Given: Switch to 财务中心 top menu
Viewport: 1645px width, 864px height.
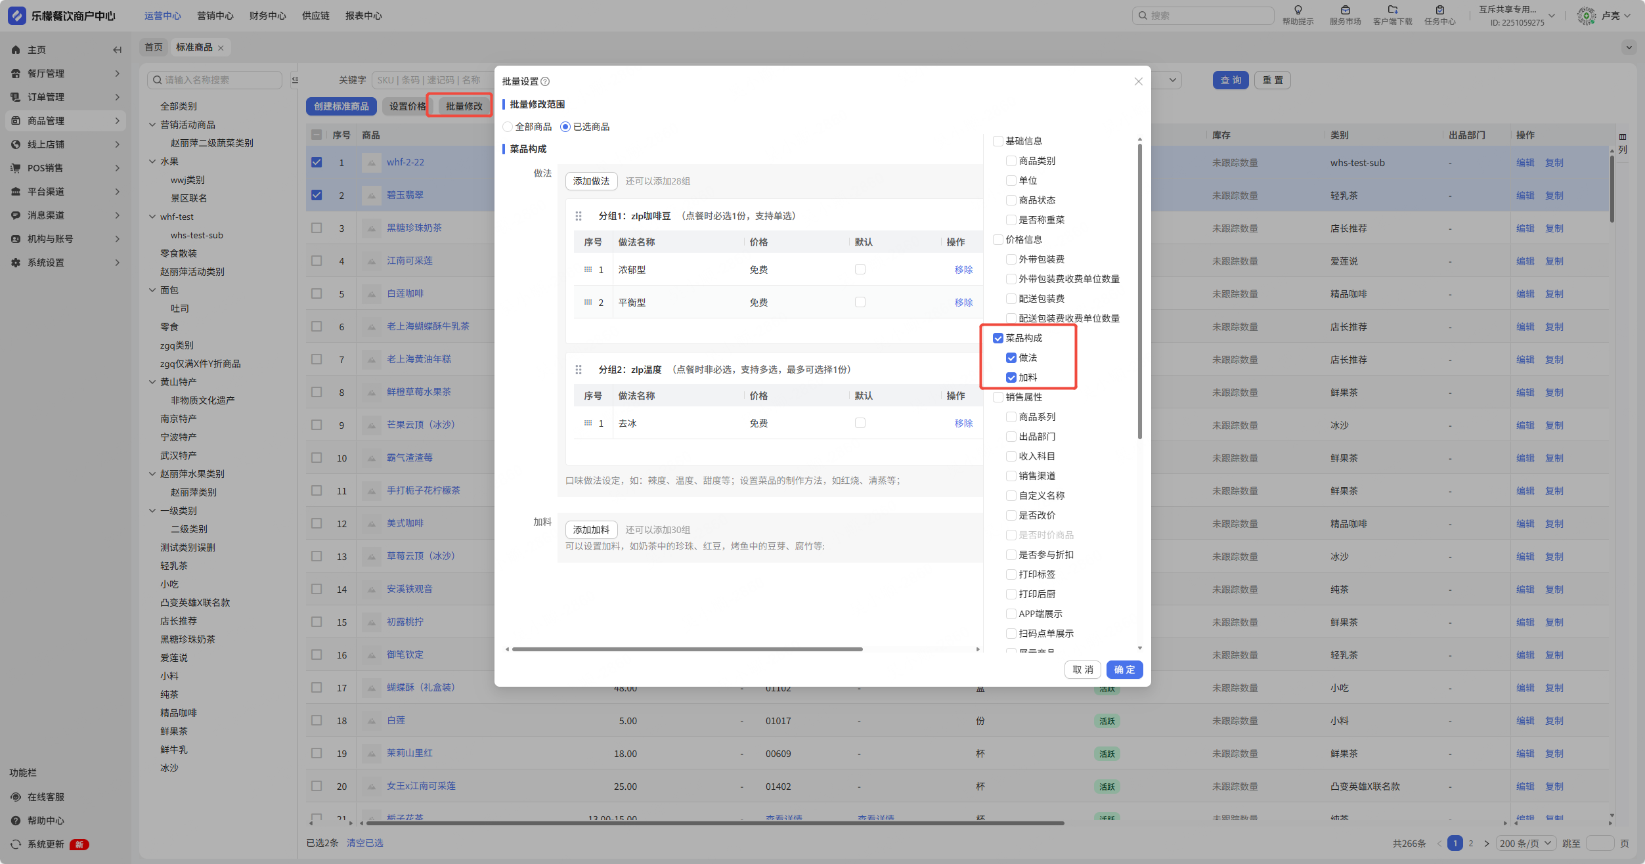Looking at the screenshot, I should tap(267, 16).
